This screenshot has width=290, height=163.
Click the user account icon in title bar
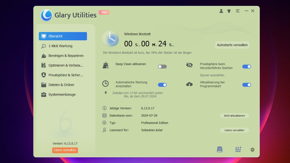(x=221, y=11)
